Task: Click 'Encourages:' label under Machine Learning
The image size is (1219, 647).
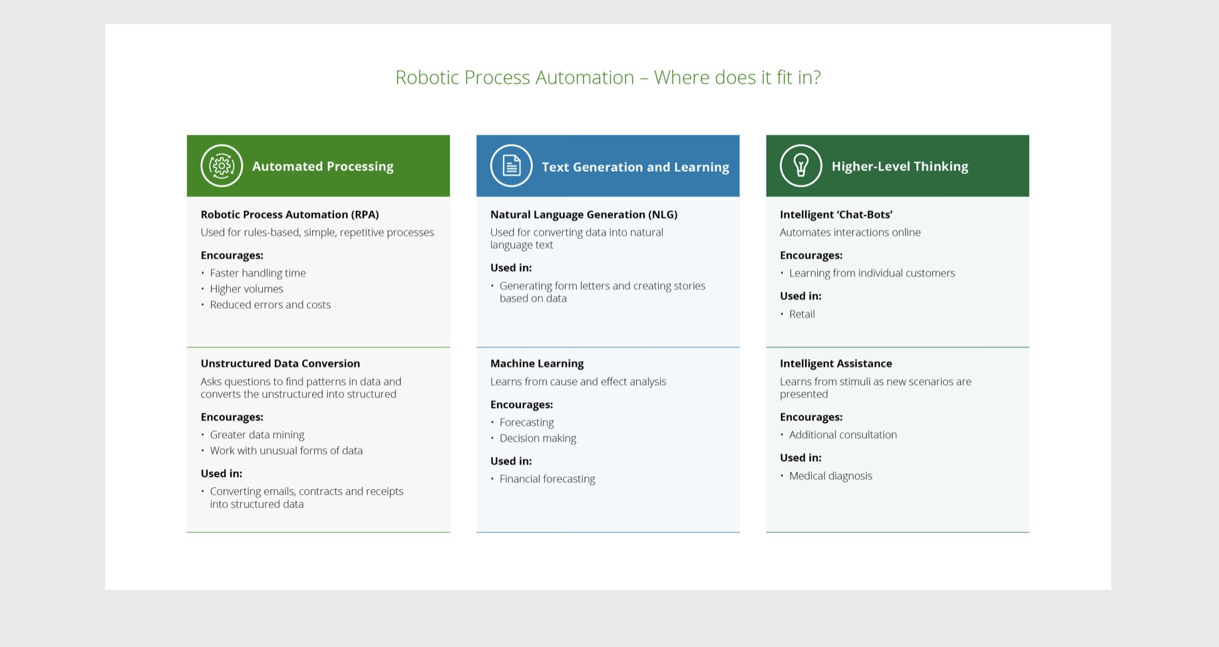Action: coord(522,405)
